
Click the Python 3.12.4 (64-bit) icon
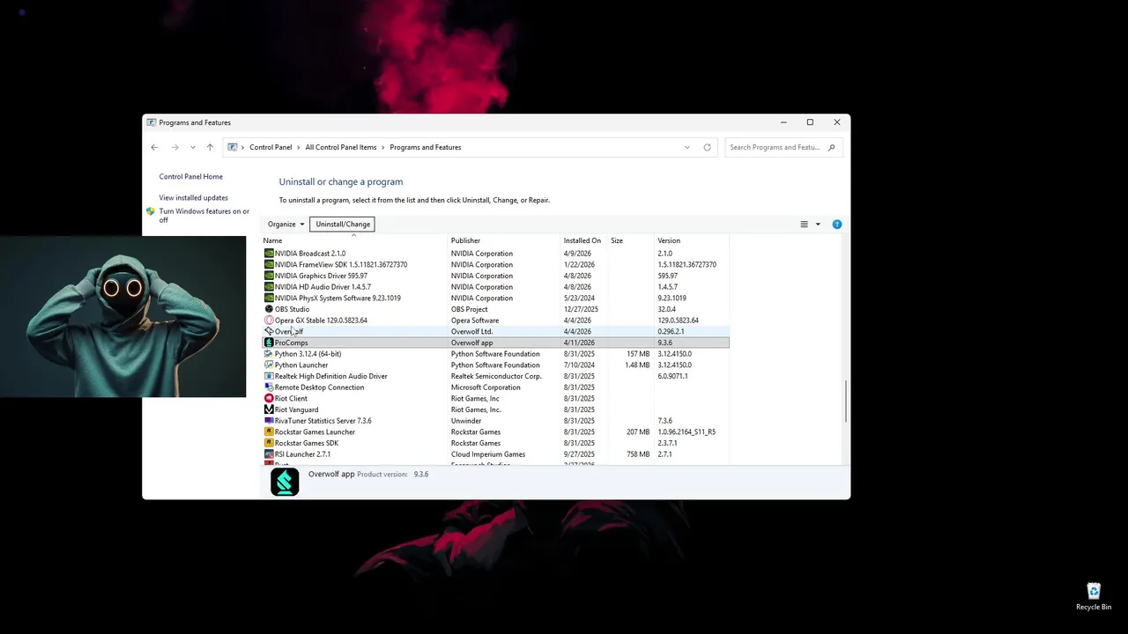point(269,354)
